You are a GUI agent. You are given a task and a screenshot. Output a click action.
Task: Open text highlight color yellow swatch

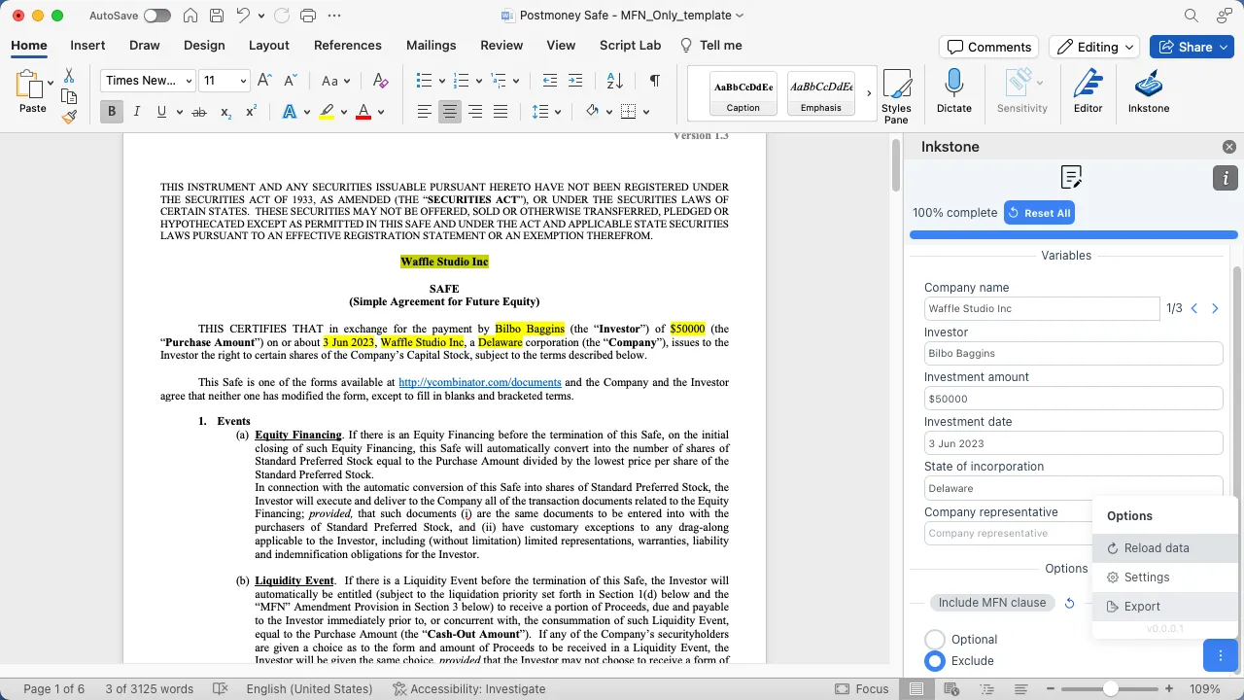point(327,112)
